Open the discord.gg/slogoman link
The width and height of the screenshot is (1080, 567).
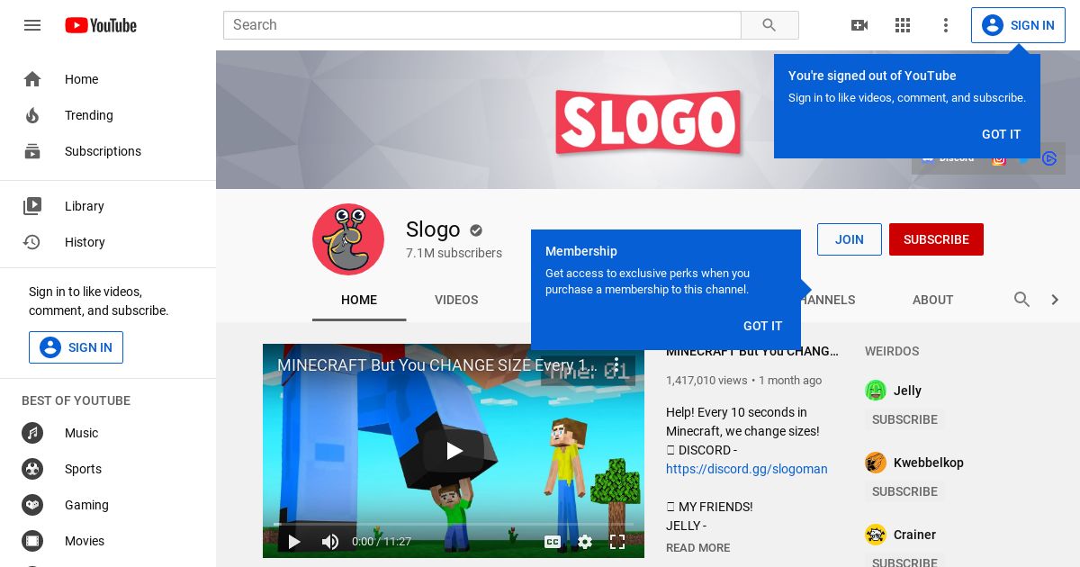(x=747, y=469)
